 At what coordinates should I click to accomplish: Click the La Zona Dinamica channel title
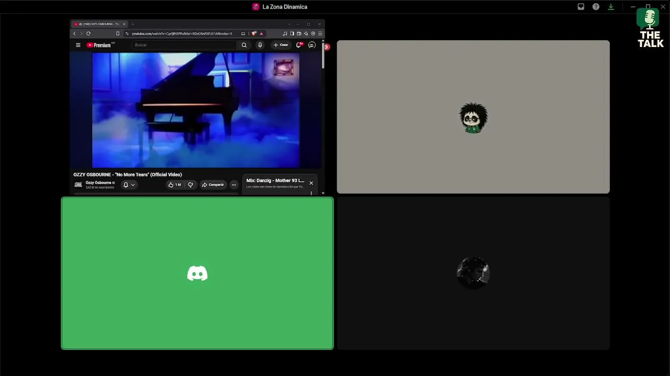(285, 7)
